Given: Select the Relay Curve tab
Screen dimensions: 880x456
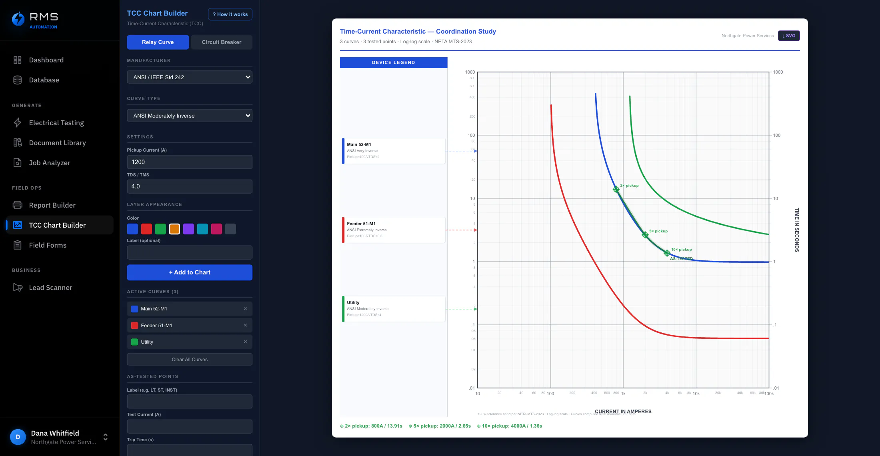Looking at the screenshot, I should pyautogui.click(x=158, y=42).
